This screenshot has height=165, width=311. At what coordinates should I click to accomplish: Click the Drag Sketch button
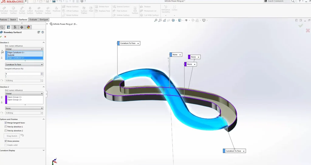pyautogui.click(x=12, y=136)
